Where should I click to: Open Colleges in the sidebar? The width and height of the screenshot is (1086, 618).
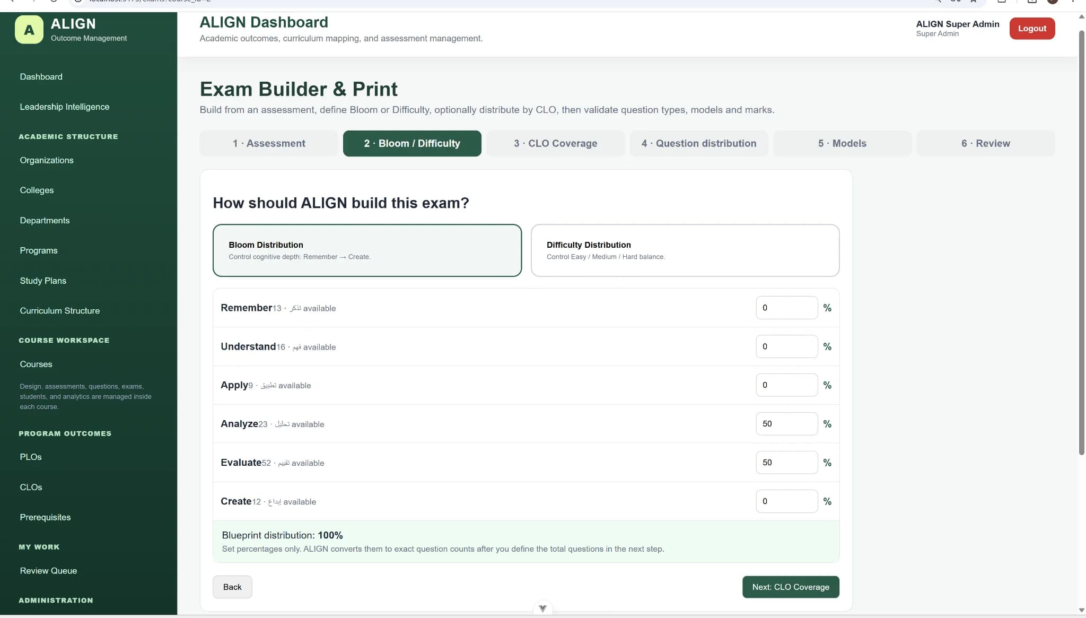37,190
